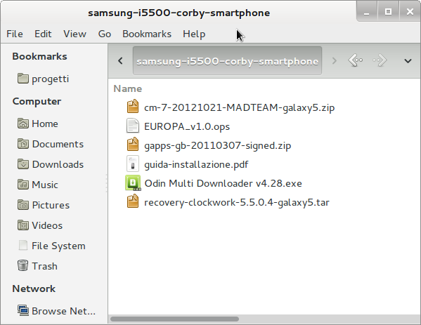421x325 pixels.
Task: Sort files by the Name column header
Action: click(x=128, y=88)
